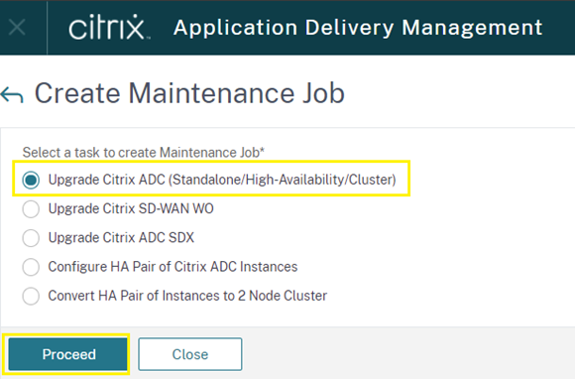
Task: Click the gray footer bar right of Close
Action: point(407,353)
